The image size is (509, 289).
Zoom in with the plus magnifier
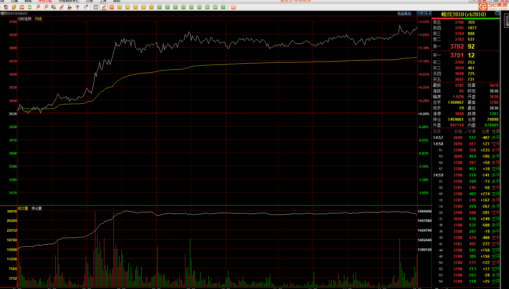pyautogui.click(x=38, y=7)
